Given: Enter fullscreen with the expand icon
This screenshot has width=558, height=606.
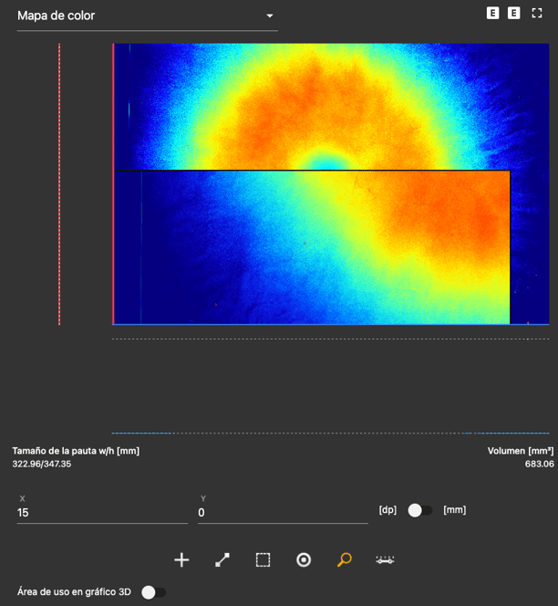Looking at the screenshot, I should [x=537, y=13].
